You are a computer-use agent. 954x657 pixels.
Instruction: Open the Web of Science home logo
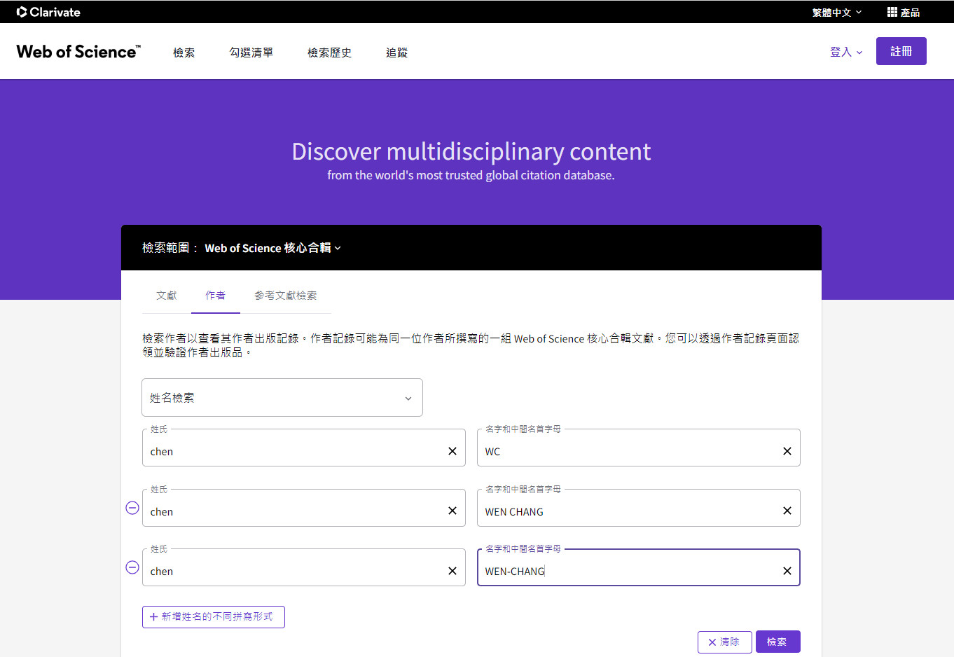[x=78, y=52]
